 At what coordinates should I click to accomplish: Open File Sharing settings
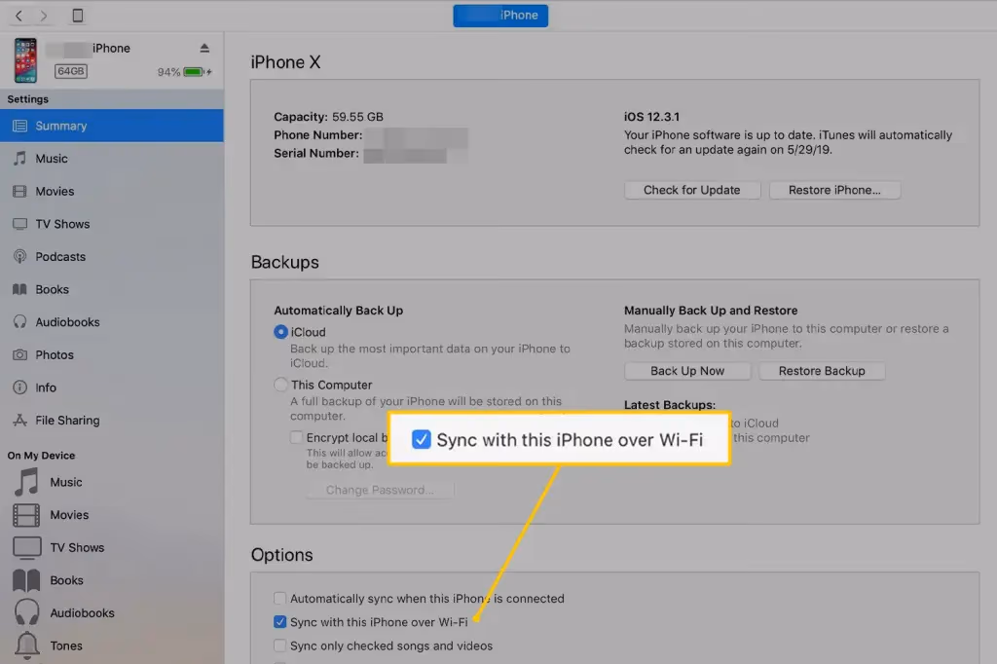75,420
